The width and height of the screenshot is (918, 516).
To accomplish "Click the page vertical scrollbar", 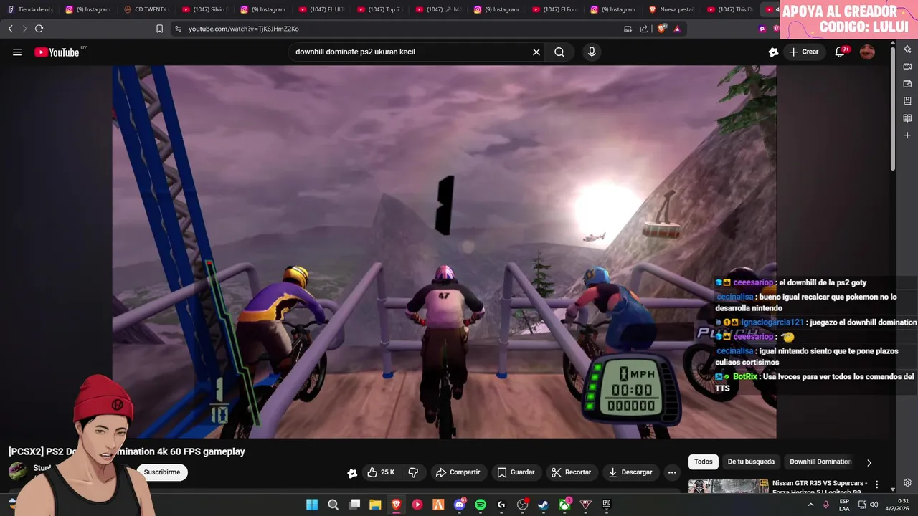I will tap(893, 109).
